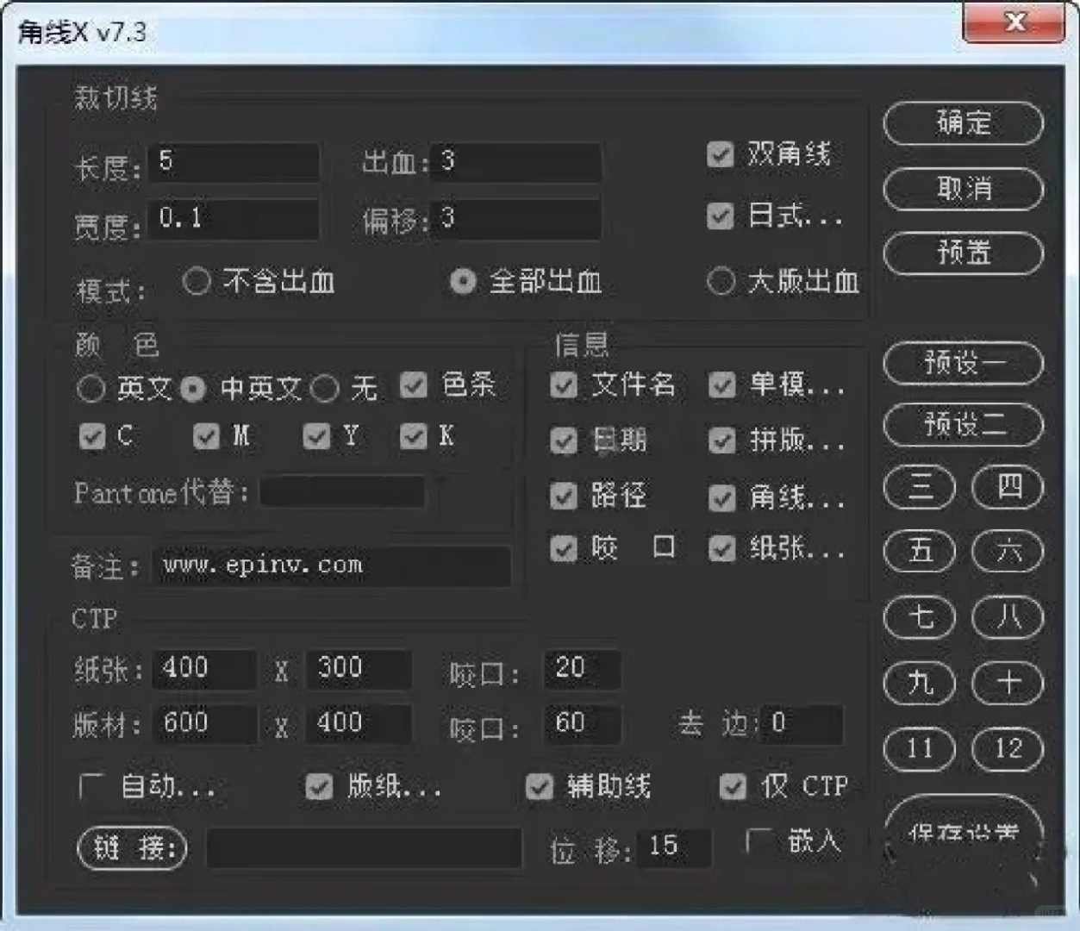Select preset 预设一
Screen dimensions: 1080x931
pyautogui.click(x=961, y=364)
